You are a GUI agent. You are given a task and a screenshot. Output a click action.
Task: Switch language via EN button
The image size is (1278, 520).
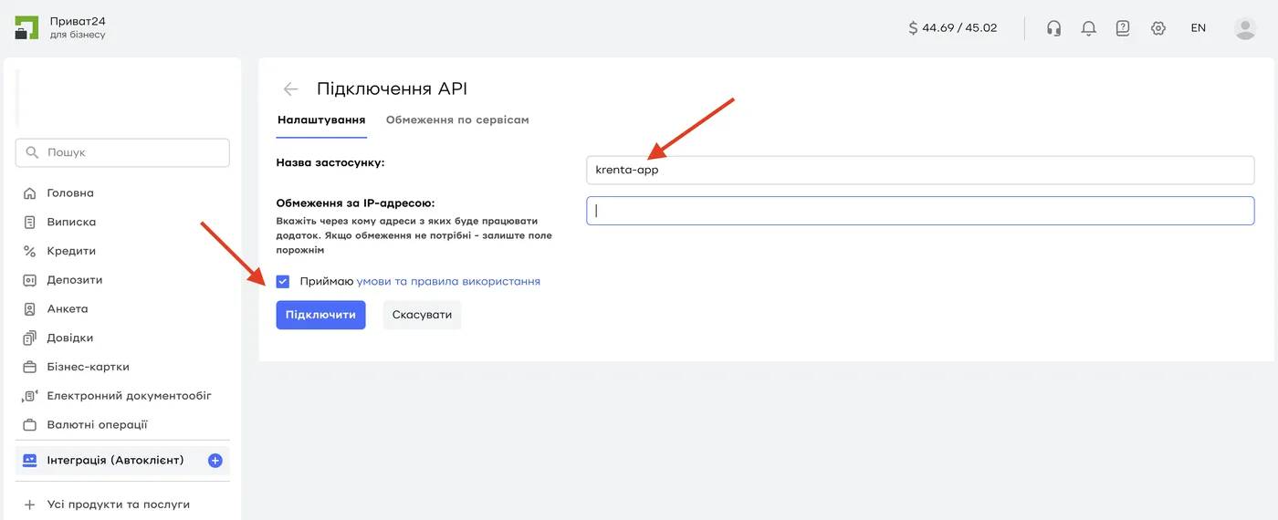[1198, 28]
